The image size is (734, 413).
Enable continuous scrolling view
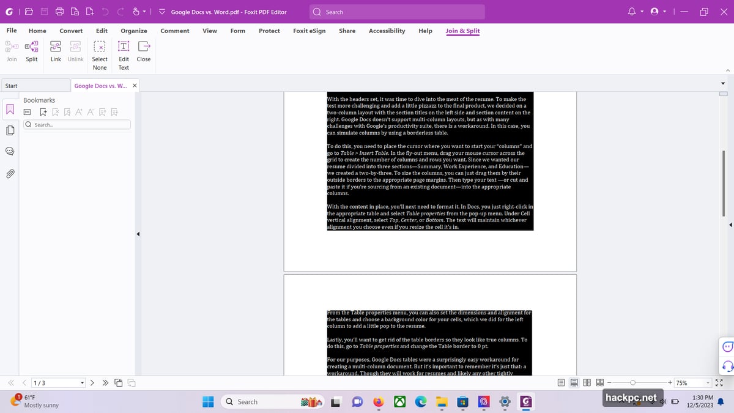(574, 382)
